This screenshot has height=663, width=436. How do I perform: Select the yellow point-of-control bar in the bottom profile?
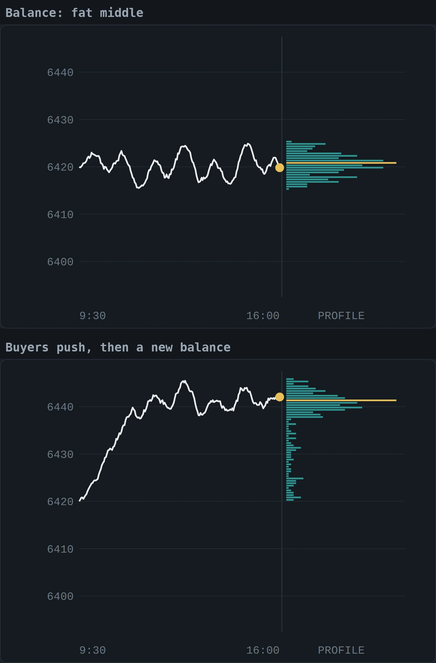click(x=341, y=400)
